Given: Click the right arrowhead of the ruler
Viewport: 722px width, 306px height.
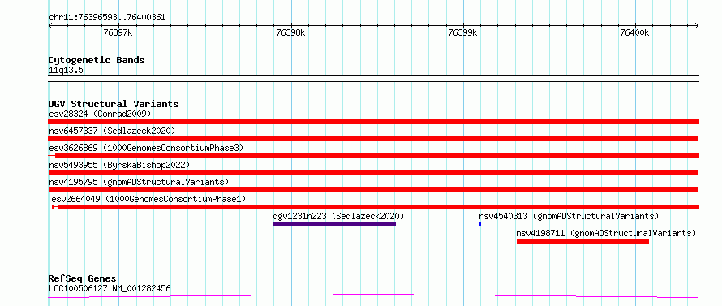Looking at the screenshot, I should pyautogui.click(x=697, y=25).
